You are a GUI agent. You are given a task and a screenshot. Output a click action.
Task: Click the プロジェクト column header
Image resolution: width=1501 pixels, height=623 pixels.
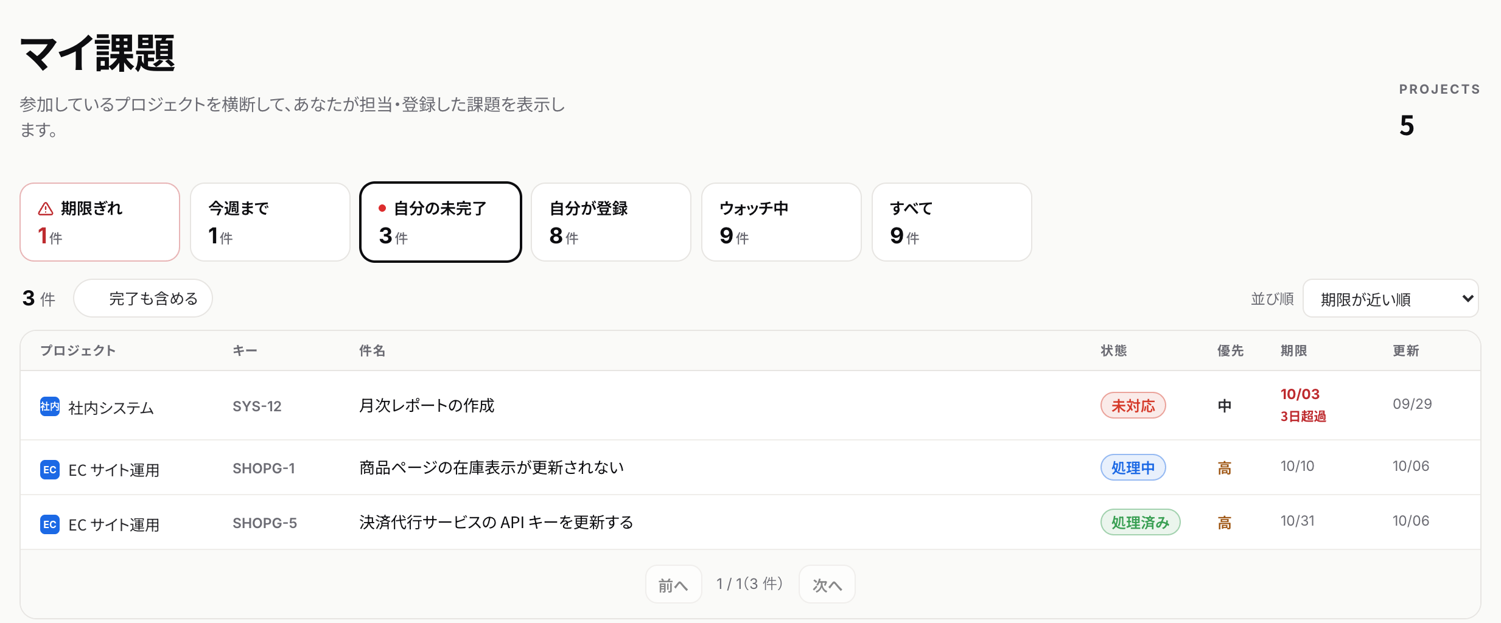(x=78, y=350)
